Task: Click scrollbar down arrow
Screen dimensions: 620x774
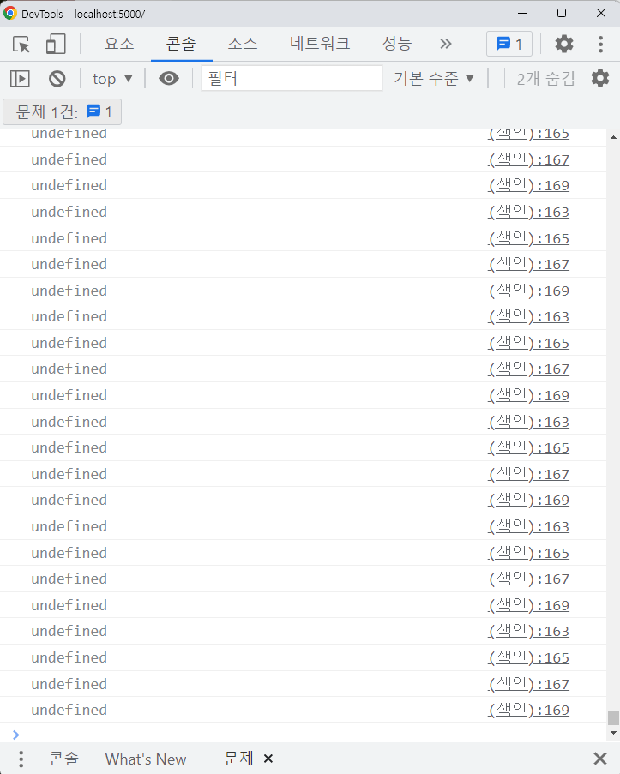Action: point(613,733)
